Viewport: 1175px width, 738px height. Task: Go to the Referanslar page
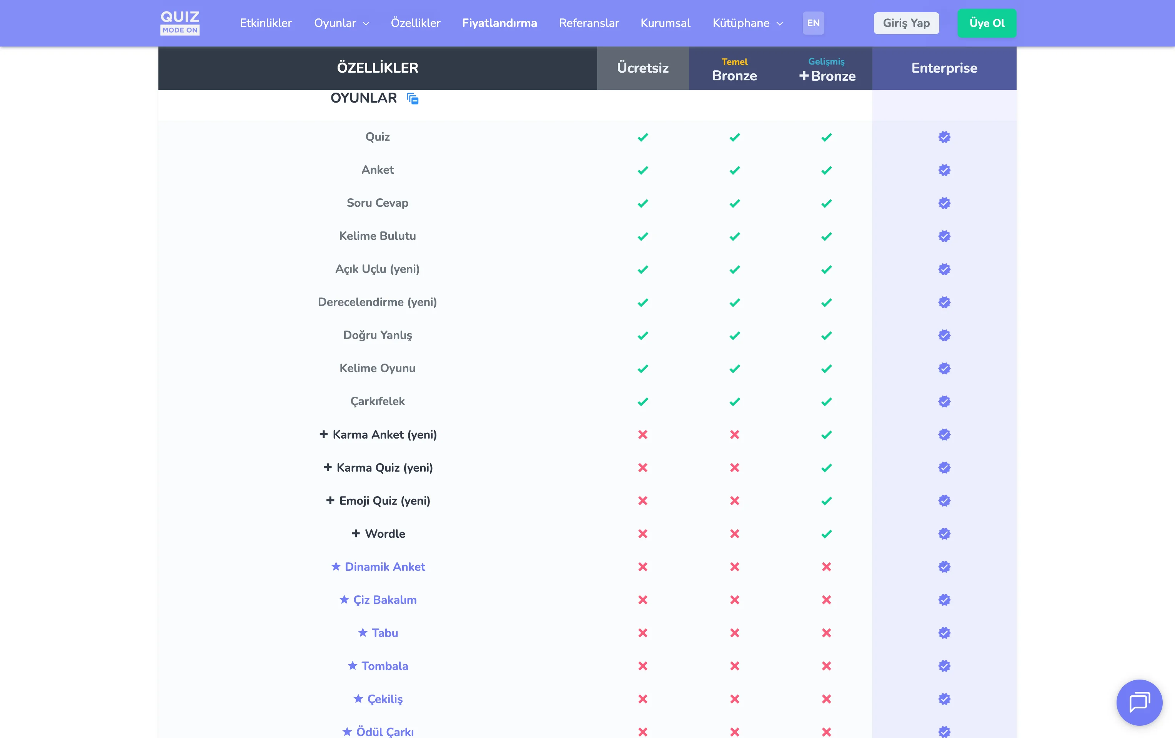(589, 23)
